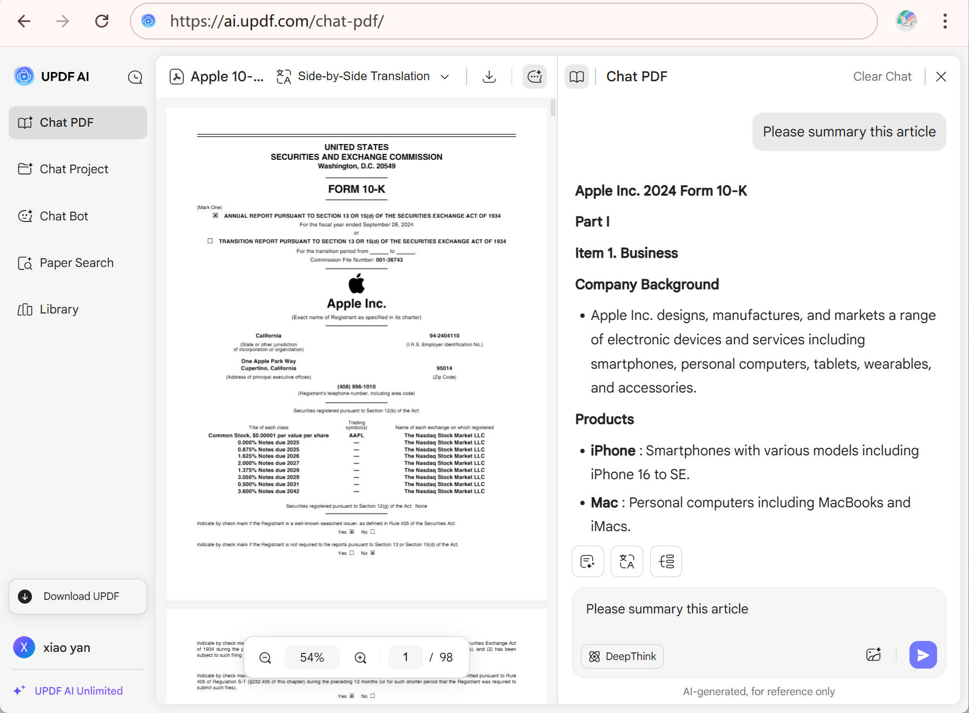The height and width of the screenshot is (713, 969).
Task: Click the 'Company Background' heading
Action: tap(647, 284)
